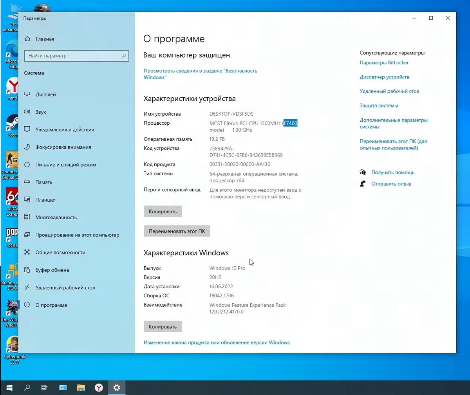Open Удаленный рабочий стол related settings link
This screenshot has width=470, height=395.
pos(389,91)
